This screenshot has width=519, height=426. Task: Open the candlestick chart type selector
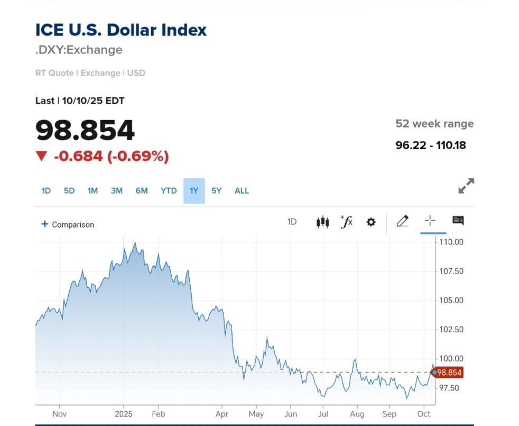point(322,222)
